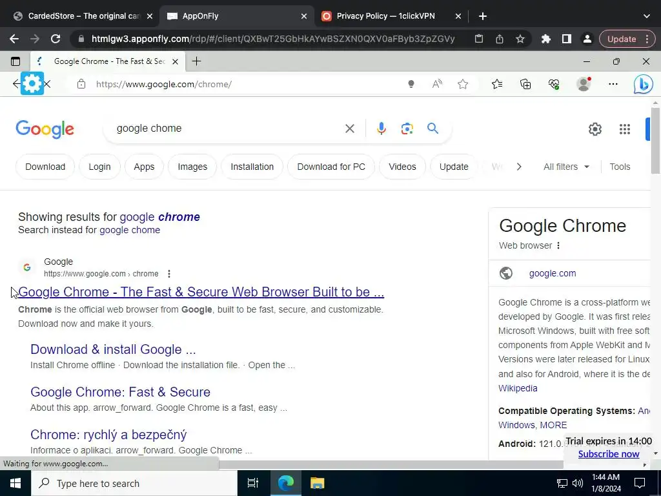Open Edge Browser essentials heart icon
Viewport: 661px width, 496px height.
tap(554, 85)
